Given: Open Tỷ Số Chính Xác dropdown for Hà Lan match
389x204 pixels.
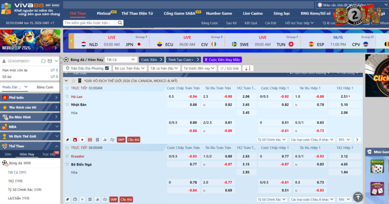Looking at the screenshot, I should (272, 140).
